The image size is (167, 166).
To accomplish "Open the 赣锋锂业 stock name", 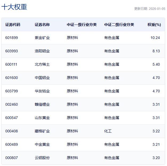I will coord(42,104).
